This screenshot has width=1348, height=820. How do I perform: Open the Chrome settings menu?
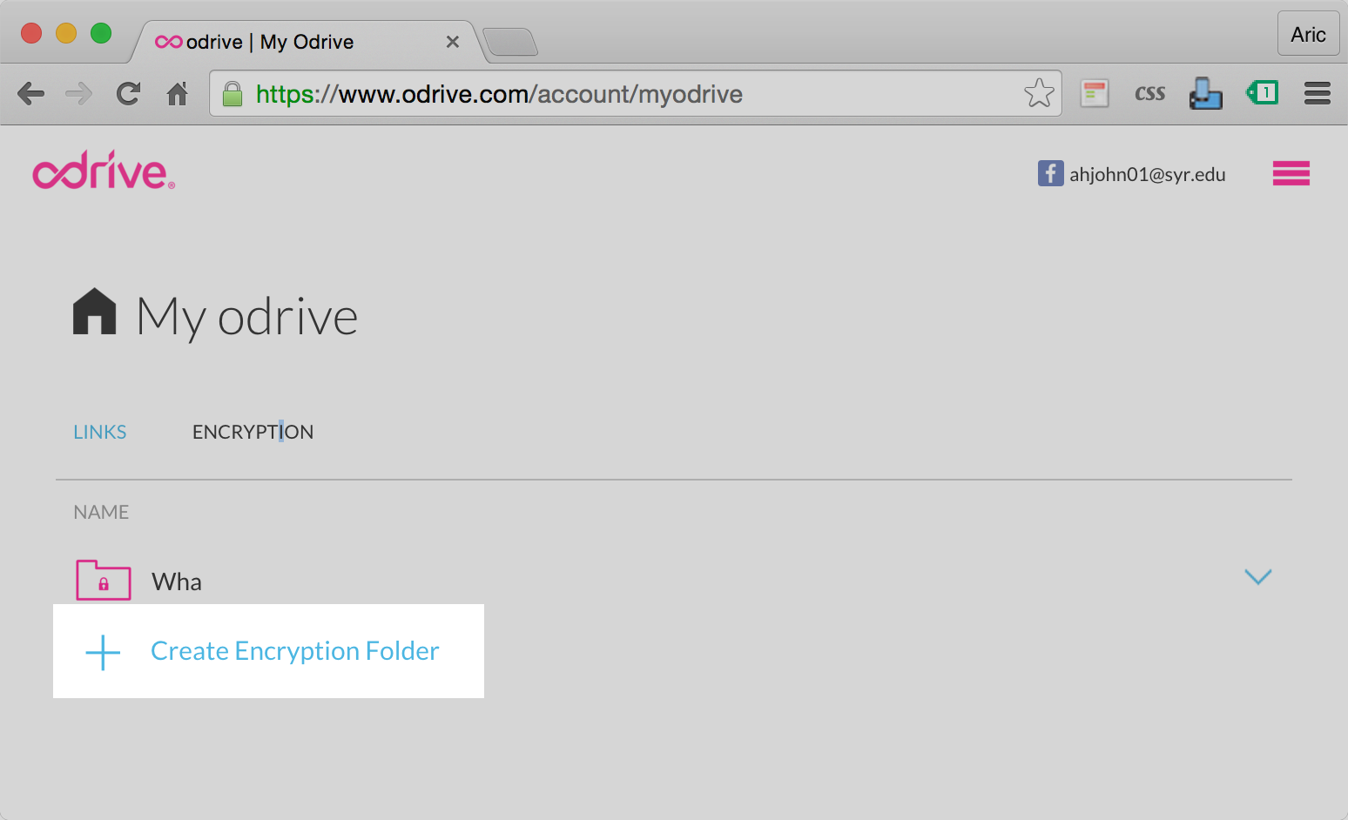coord(1317,93)
